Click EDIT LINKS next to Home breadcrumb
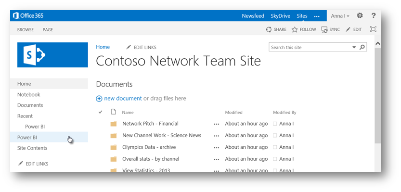The image size is (401, 192). click(x=142, y=47)
